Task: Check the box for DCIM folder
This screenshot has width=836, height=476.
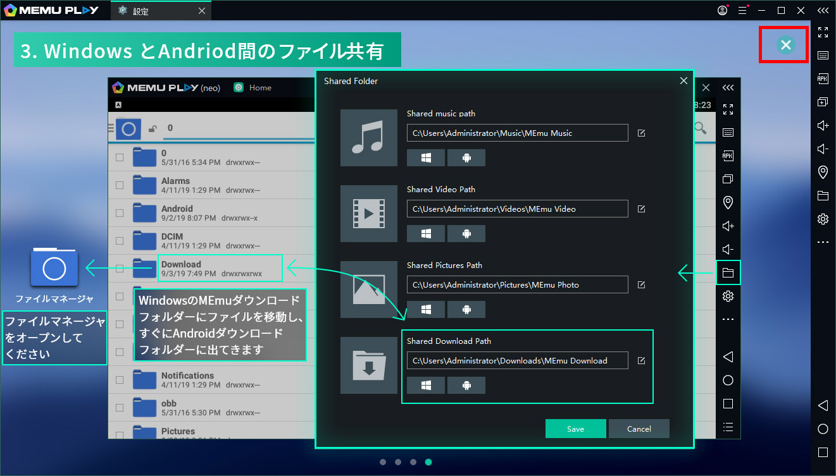Action: 120,241
